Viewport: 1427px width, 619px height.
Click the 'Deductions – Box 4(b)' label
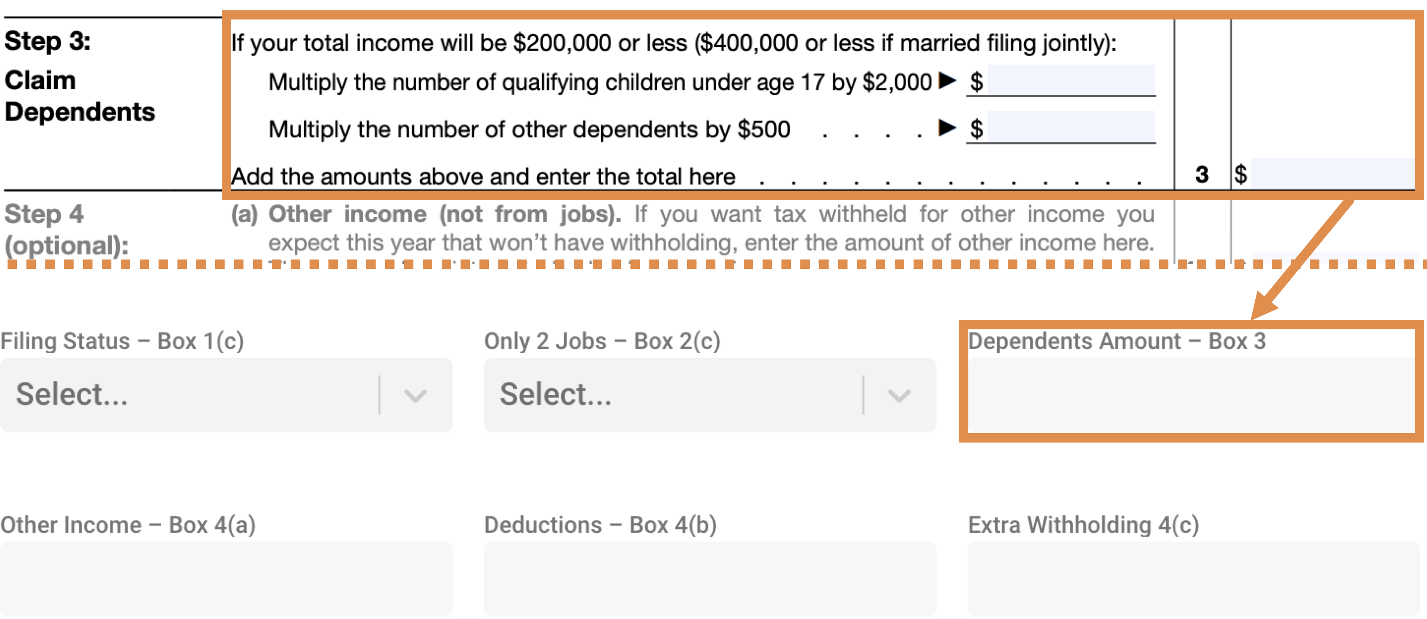(601, 525)
